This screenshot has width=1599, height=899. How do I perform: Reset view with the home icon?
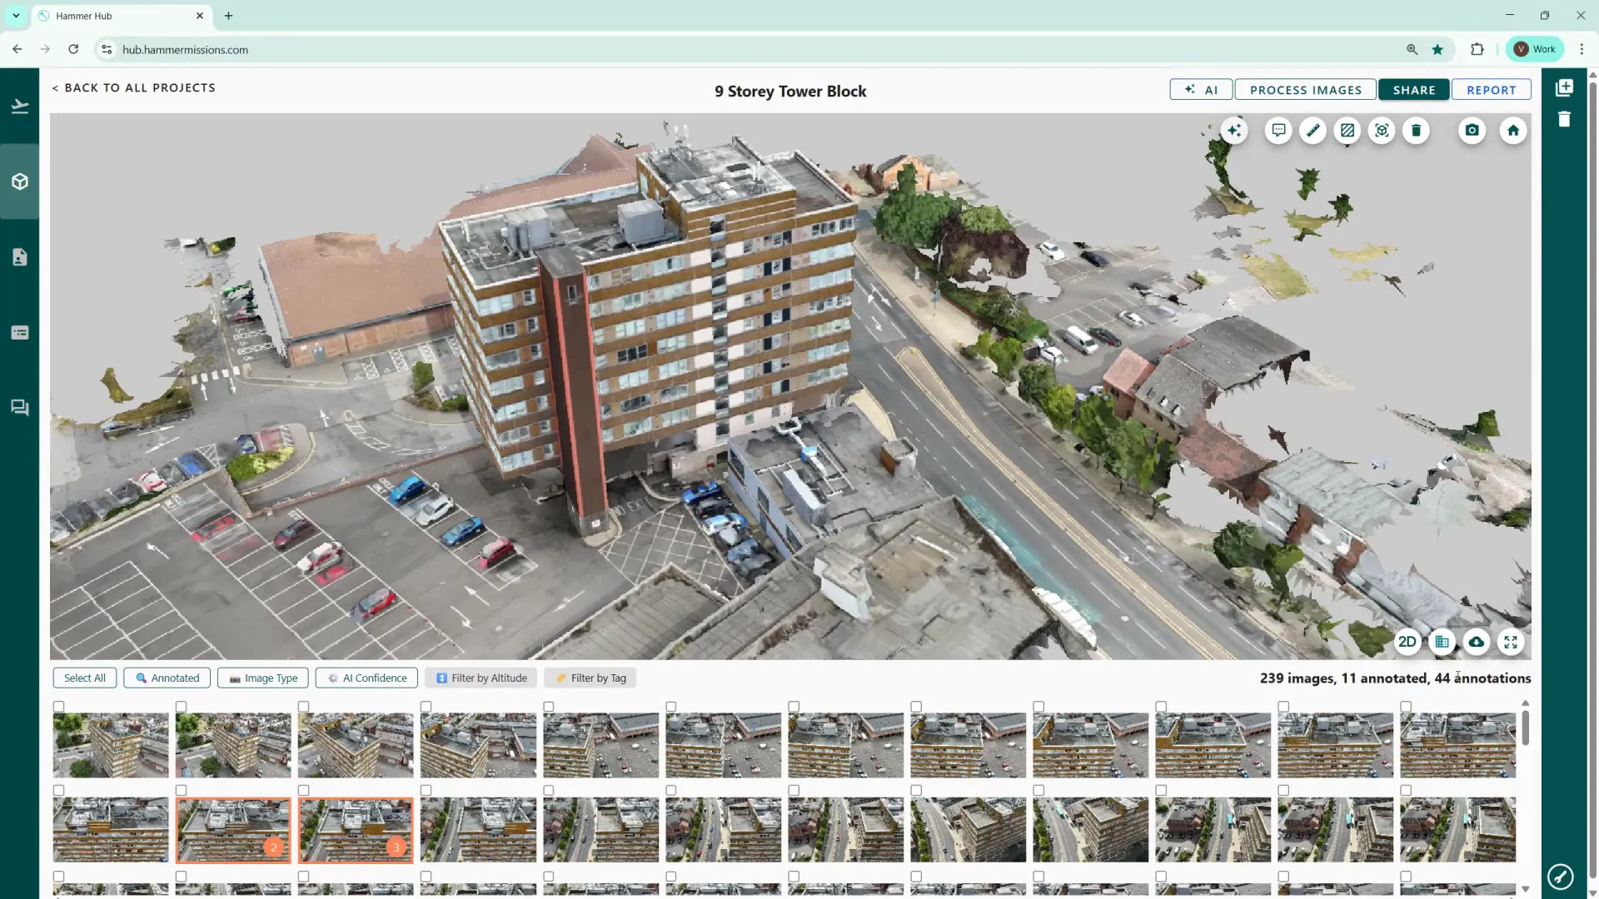(1513, 131)
